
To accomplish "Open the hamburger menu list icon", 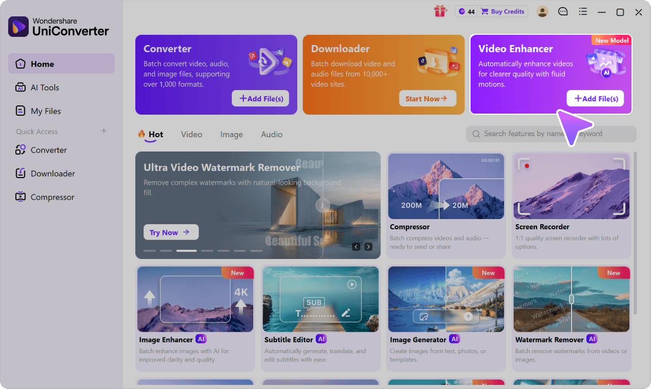I will 583,11.
